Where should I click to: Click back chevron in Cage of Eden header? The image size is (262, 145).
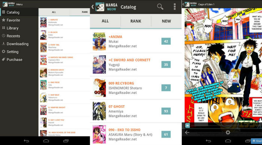point(183,4)
